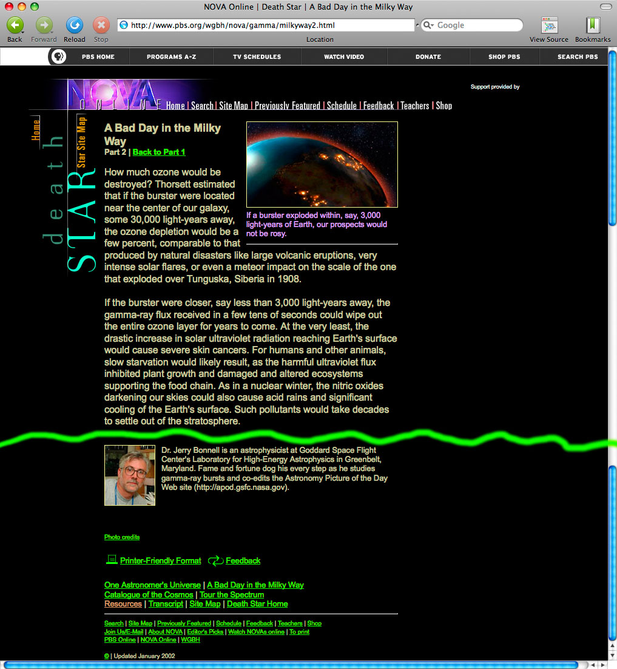Open the bottom A Bad Day in the Milky Way link
The image size is (617, 669).
point(255,585)
